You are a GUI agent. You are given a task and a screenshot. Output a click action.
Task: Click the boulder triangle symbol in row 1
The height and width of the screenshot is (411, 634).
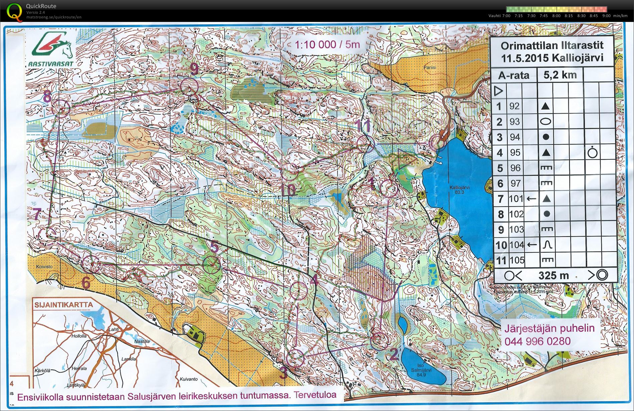tap(545, 106)
